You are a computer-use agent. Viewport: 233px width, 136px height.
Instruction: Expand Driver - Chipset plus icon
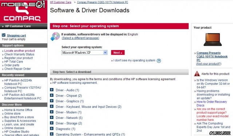point(52,95)
